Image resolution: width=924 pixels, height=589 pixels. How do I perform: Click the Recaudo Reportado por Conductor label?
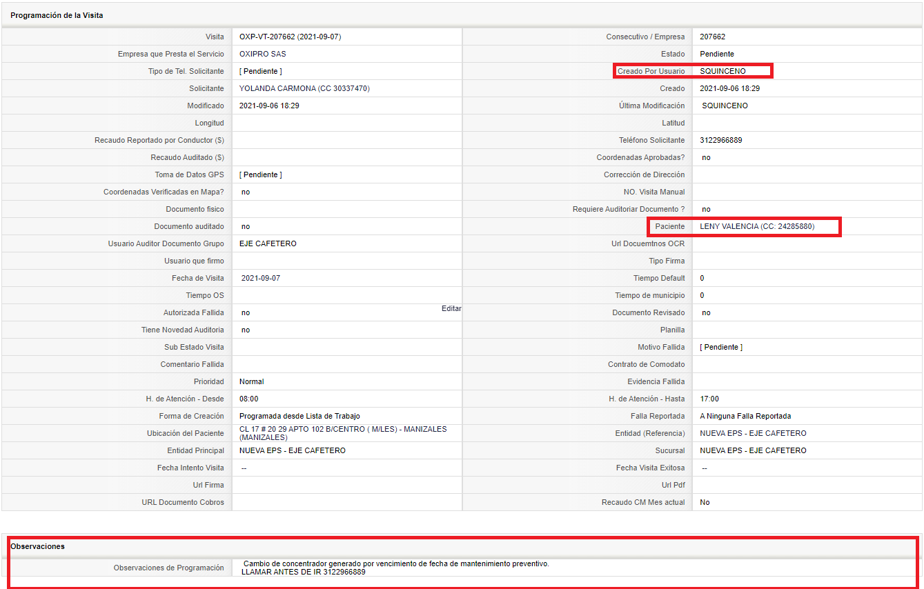coord(159,140)
